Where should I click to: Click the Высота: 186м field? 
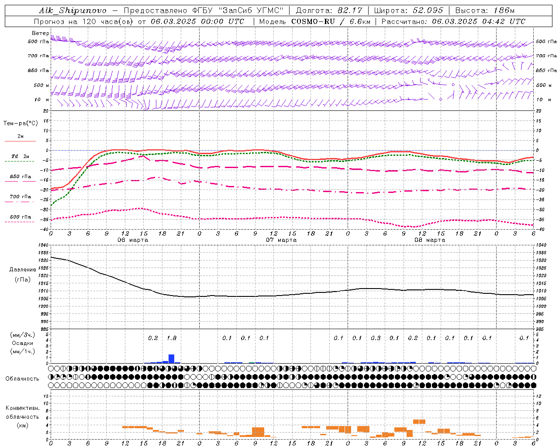pyautogui.click(x=485, y=10)
